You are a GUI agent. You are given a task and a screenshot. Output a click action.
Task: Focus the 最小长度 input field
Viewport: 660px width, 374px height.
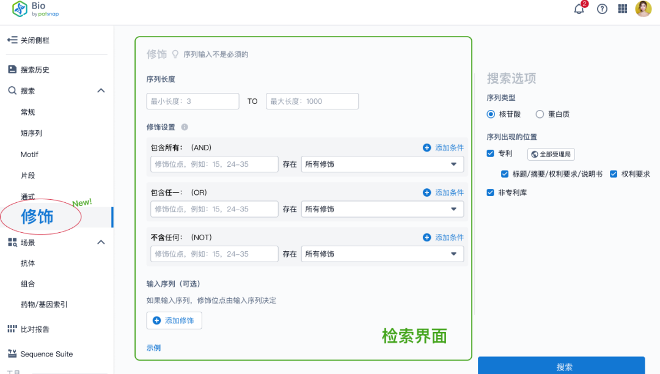click(x=193, y=101)
